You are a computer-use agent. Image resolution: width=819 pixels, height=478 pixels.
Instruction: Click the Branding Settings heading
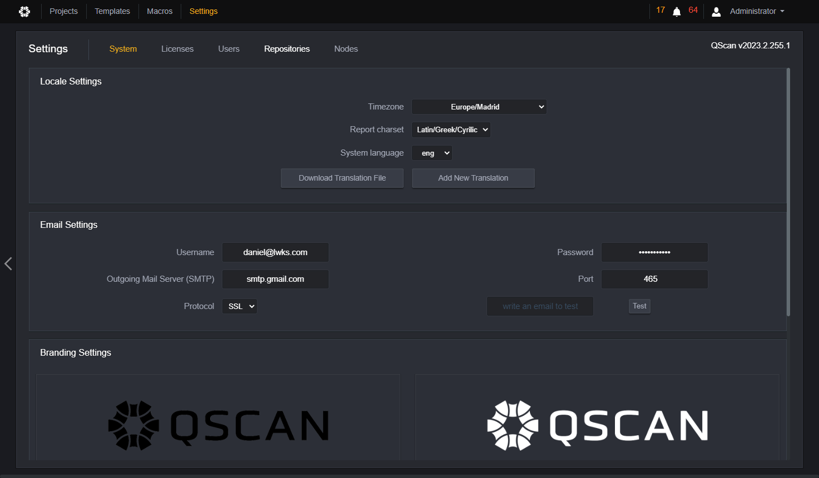coord(76,352)
